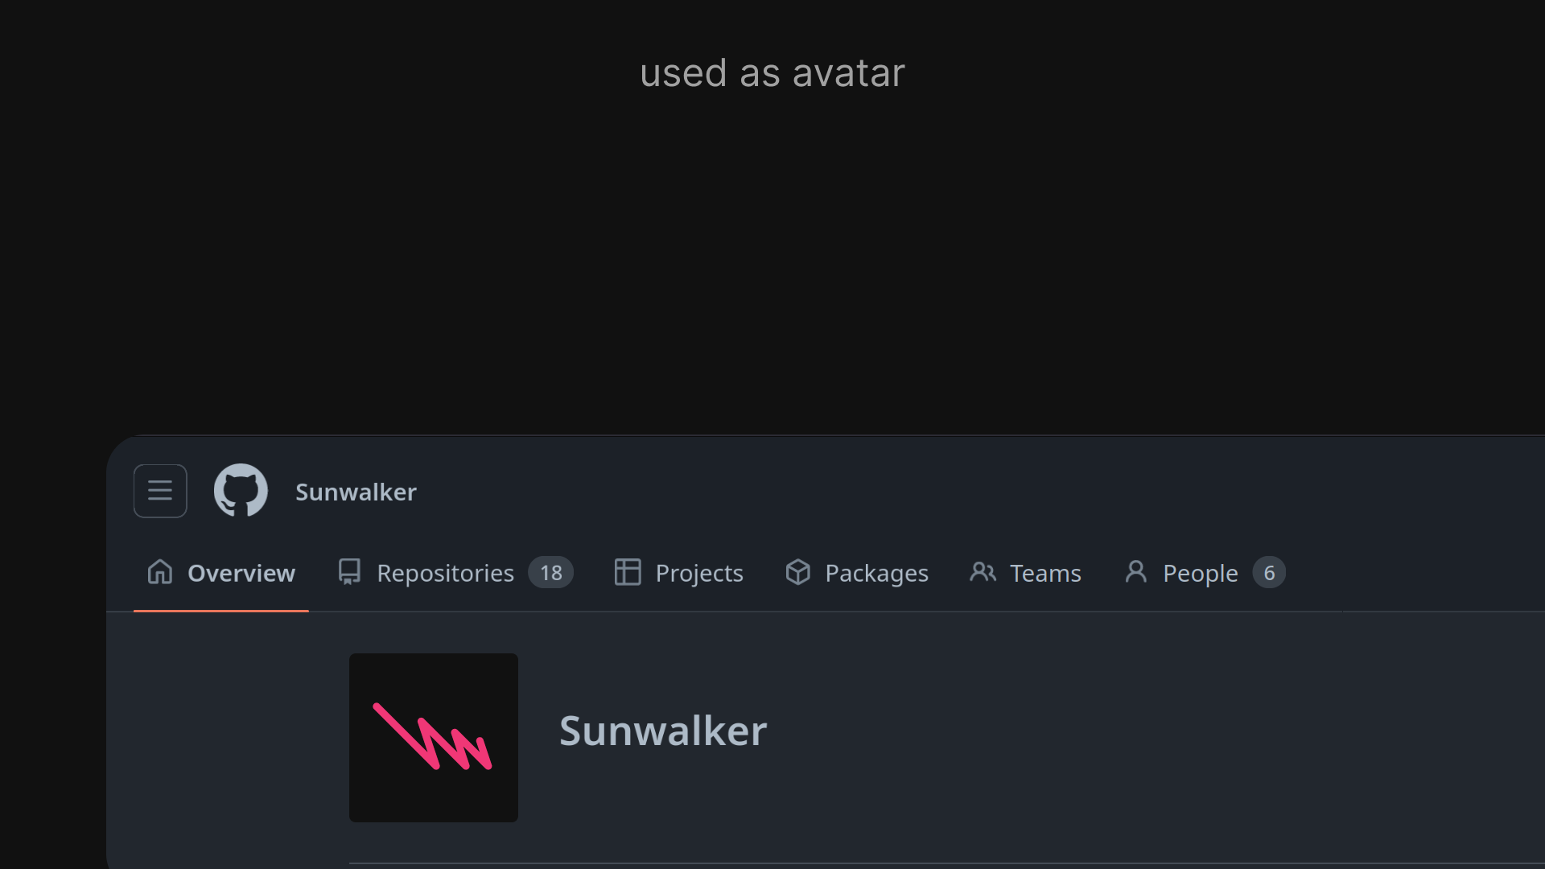This screenshot has height=869, width=1545.
Task: Select the Packages tab label
Action: tap(876, 573)
